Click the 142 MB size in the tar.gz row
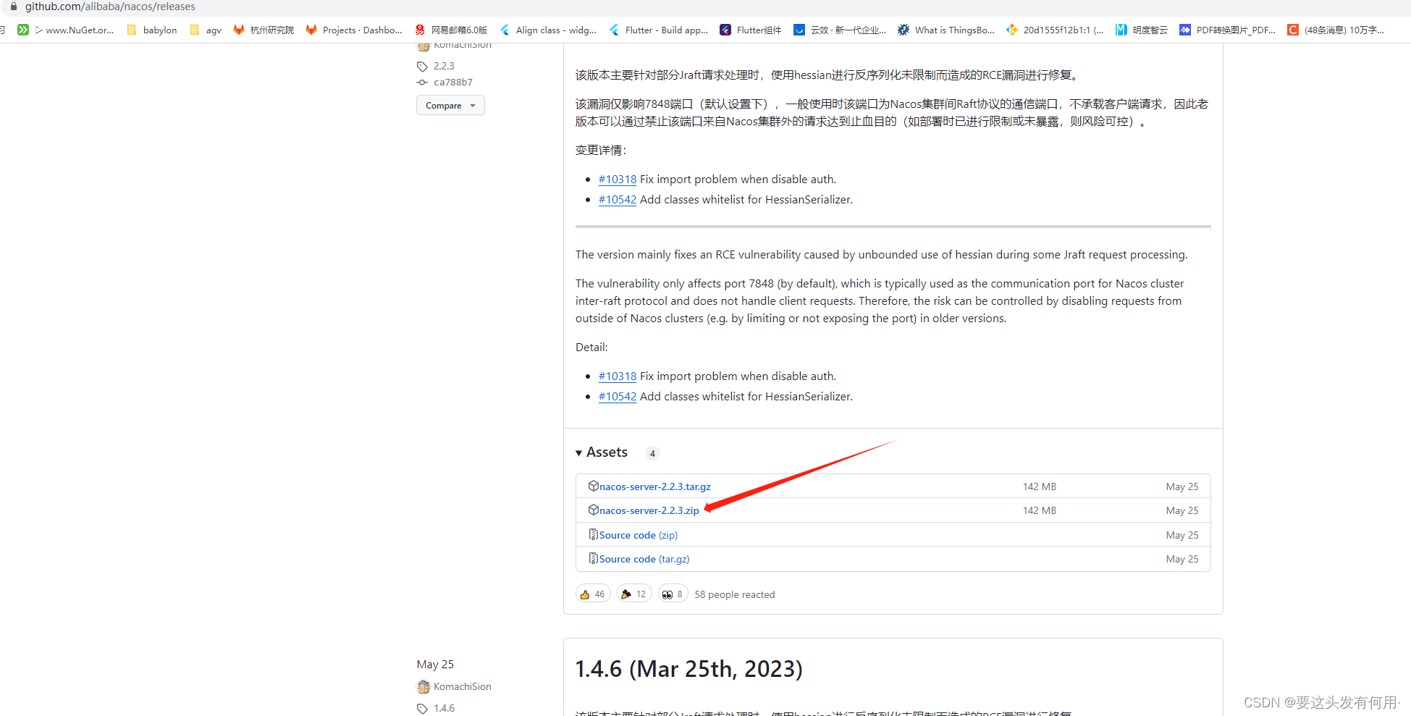1411x716 pixels. tap(1039, 487)
